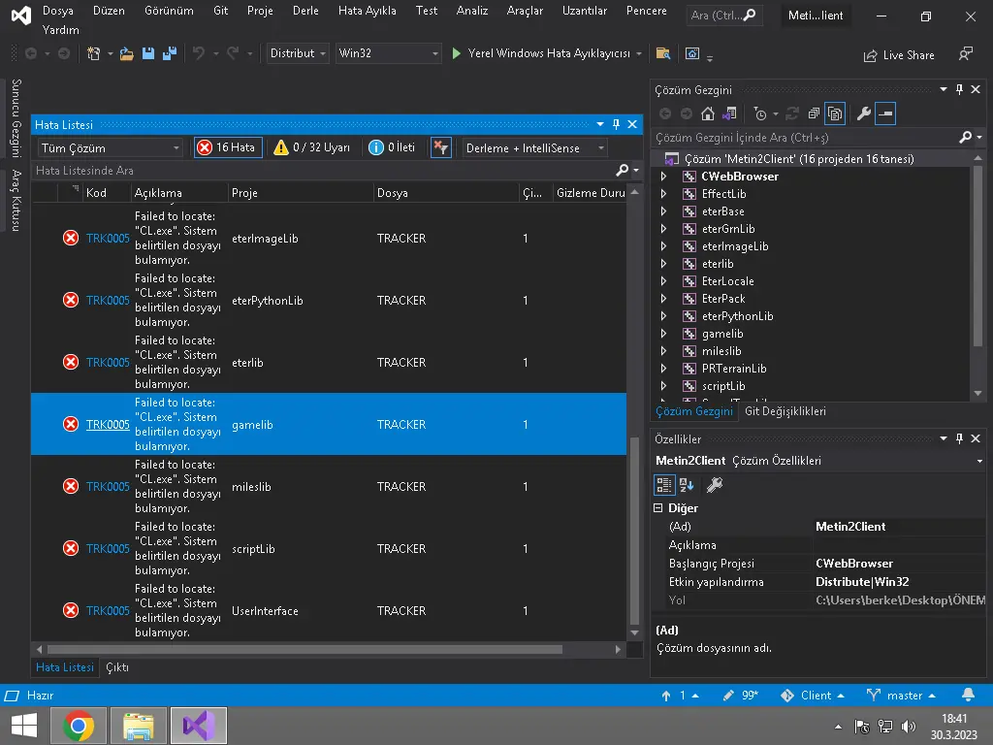Click the Hata Listesinde Ara search field
The height and width of the screenshot is (745, 993).
pos(324,171)
